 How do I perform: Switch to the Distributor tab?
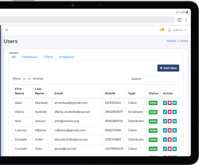coord(30,57)
